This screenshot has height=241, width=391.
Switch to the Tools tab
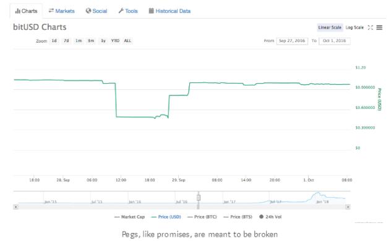pos(128,11)
